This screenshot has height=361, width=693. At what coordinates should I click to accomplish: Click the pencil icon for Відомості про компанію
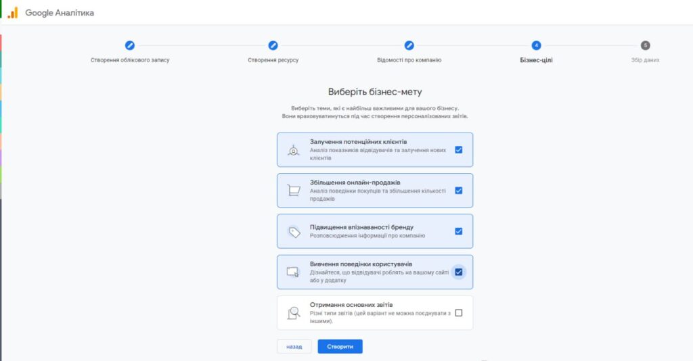pos(409,45)
